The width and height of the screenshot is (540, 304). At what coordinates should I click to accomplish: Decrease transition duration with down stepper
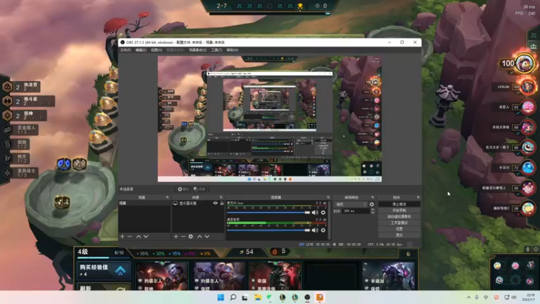[373, 212]
